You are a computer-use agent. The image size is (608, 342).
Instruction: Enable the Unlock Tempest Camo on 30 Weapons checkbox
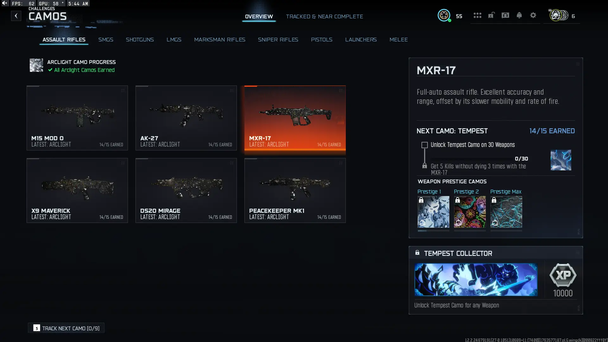[x=424, y=145]
